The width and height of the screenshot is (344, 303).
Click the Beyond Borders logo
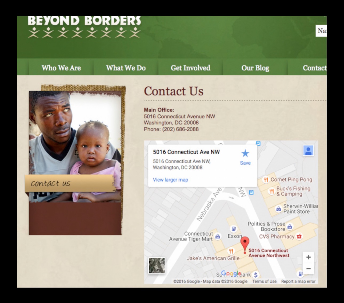(x=84, y=27)
